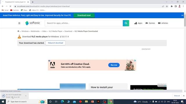Expand the VLC download options chevron
The image size is (186, 104).
pyautogui.click(x=26, y=96)
